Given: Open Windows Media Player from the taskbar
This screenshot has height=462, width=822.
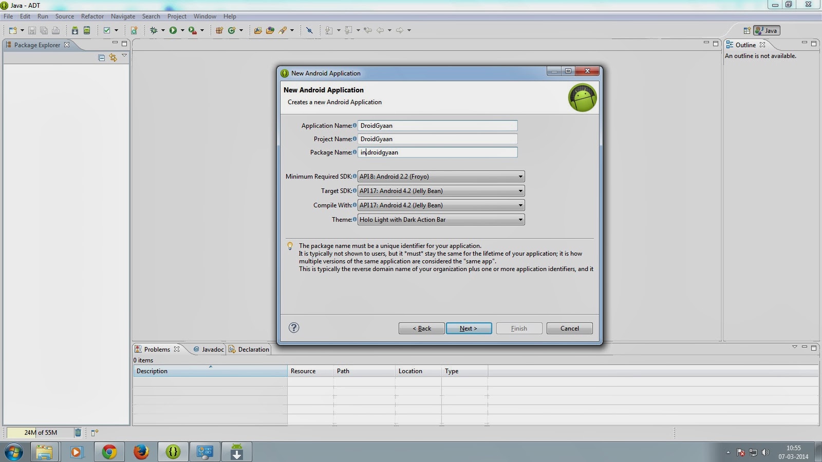Looking at the screenshot, I should 77,452.
